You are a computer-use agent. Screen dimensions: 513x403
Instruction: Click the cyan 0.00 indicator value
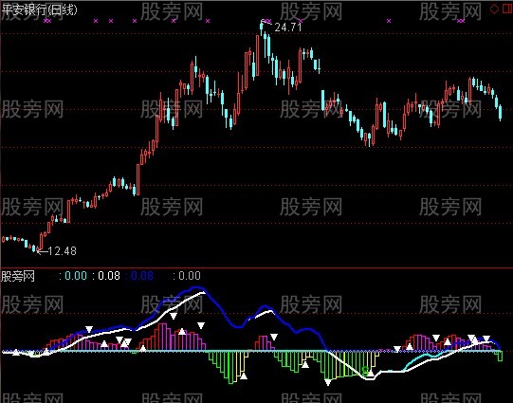76,276
